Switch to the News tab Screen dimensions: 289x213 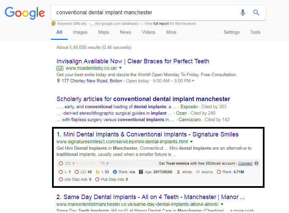point(125,32)
